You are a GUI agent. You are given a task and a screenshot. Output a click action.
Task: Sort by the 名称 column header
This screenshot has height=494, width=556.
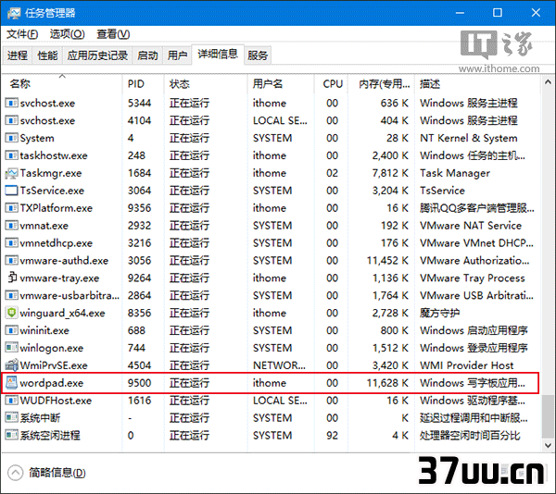[x=62, y=84]
